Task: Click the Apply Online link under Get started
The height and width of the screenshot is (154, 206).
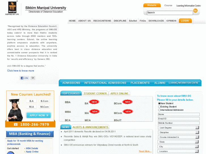Action: coord(32,152)
